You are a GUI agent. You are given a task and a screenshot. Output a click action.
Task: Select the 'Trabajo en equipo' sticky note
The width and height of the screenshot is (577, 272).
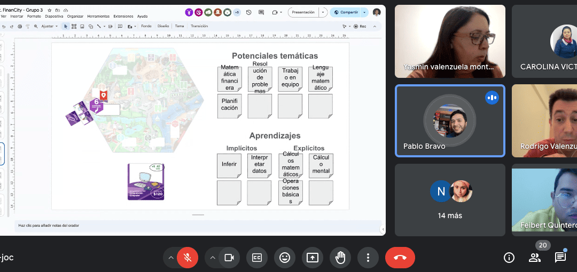click(290, 78)
